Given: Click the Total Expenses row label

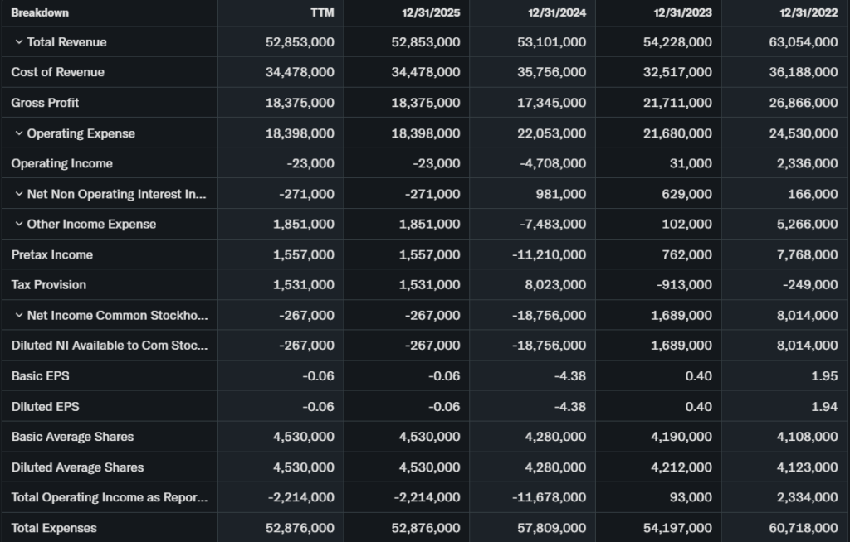Looking at the screenshot, I should [54, 528].
